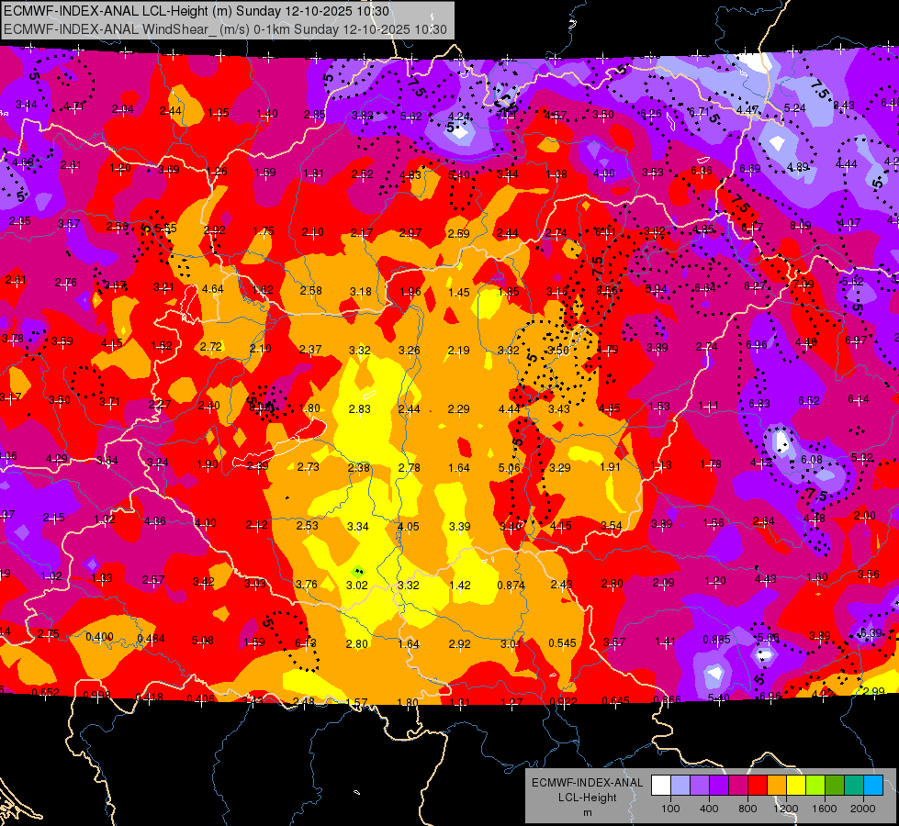Click the grid value 3.76
The height and width of the screenshot is (826, 899).
point(306,585)
